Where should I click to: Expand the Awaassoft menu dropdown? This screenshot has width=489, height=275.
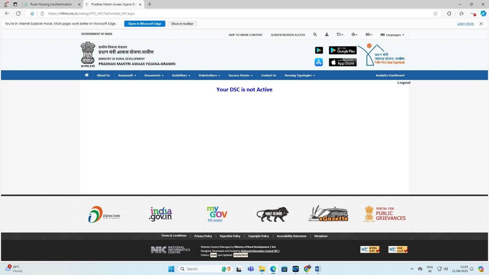coord(127,75)
